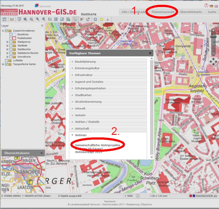Viewport: 219px width, 209px height.
Task: Open the Info / Downloads tab
Action: (x=133, y=12)
